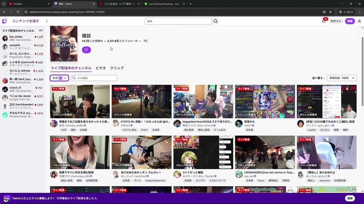Image resolution: width=364 pixels, height=204 pixels.
Task: Click the ゲーム女子 tag
Action: [x=220, y=130]
